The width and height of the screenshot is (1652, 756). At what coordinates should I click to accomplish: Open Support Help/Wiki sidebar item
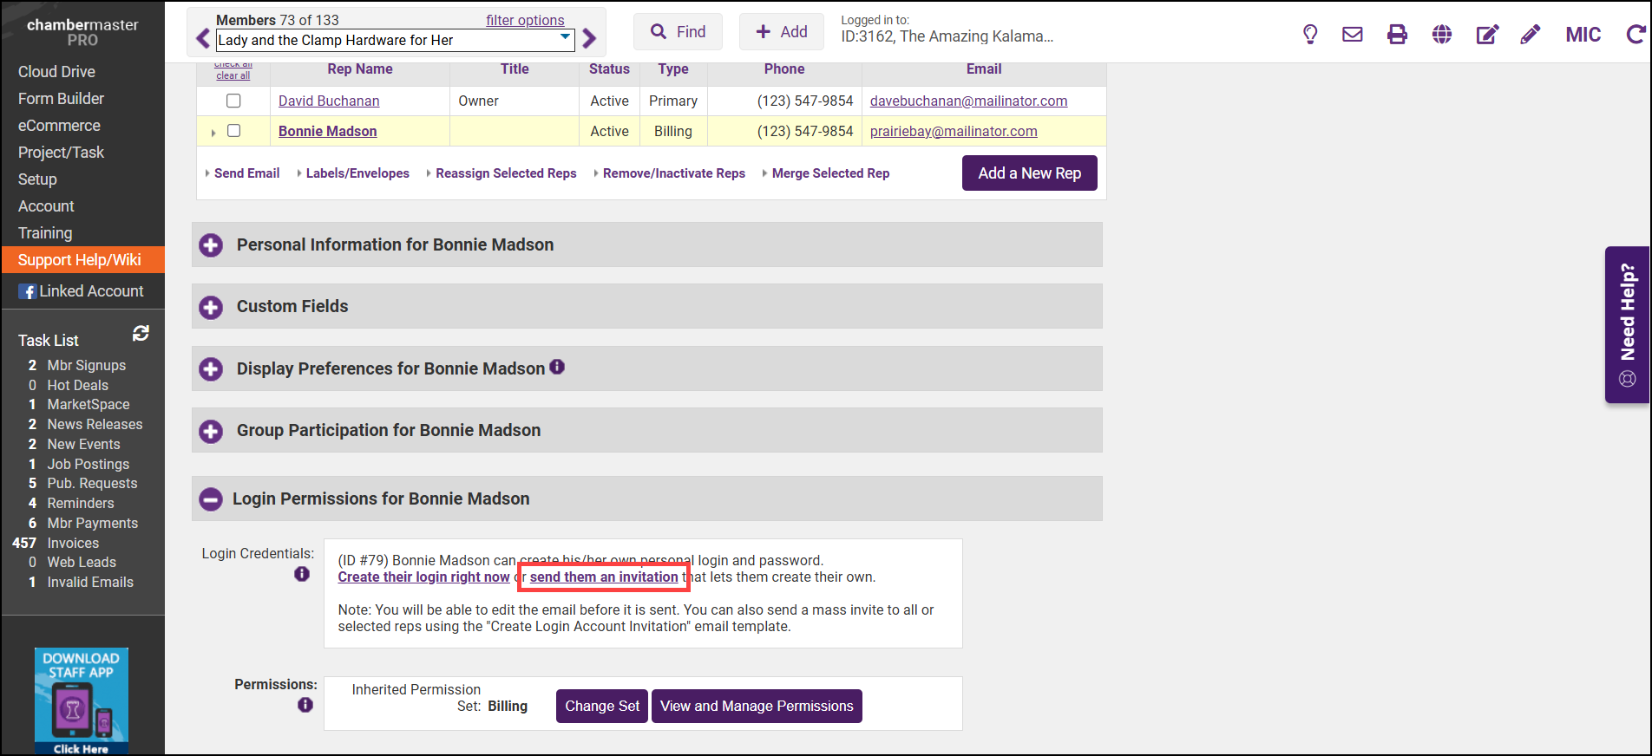[x=79, y=260]
